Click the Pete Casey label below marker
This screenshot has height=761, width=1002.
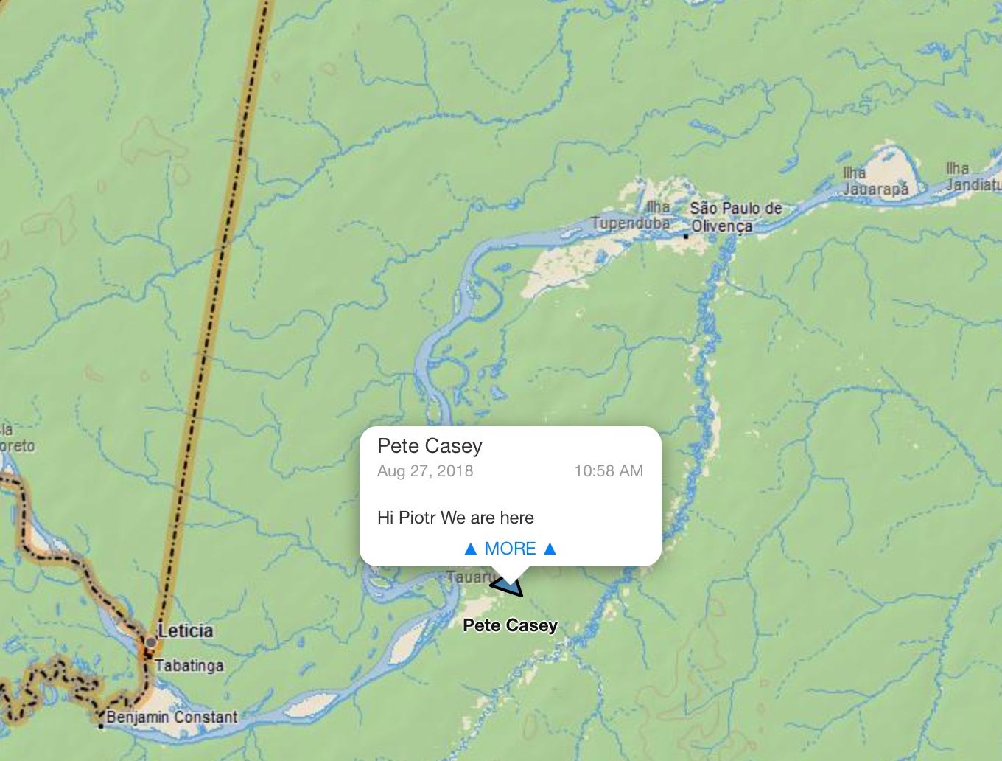click(510, 625)
